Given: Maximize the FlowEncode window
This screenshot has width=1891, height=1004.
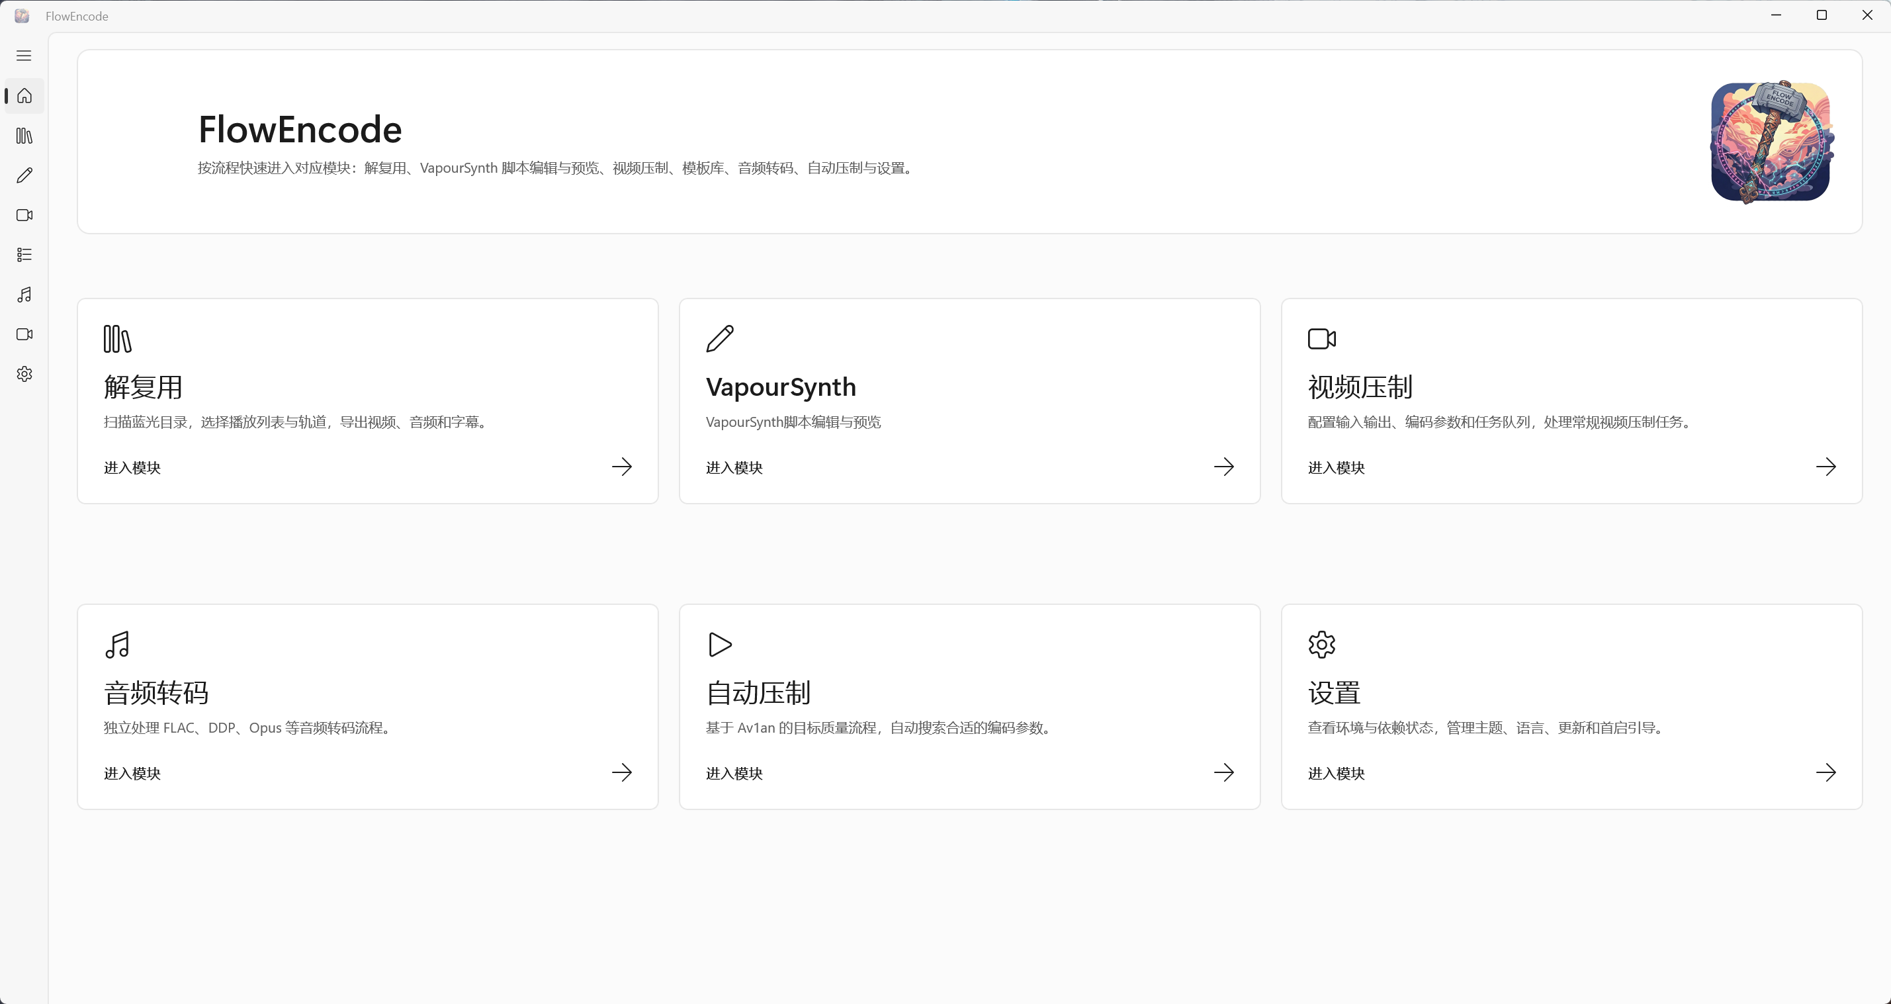Looking at the screenshot, I should 1822,15.
